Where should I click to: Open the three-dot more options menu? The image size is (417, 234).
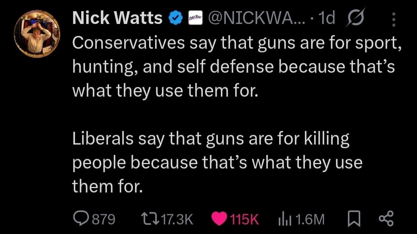coord(394,19)
